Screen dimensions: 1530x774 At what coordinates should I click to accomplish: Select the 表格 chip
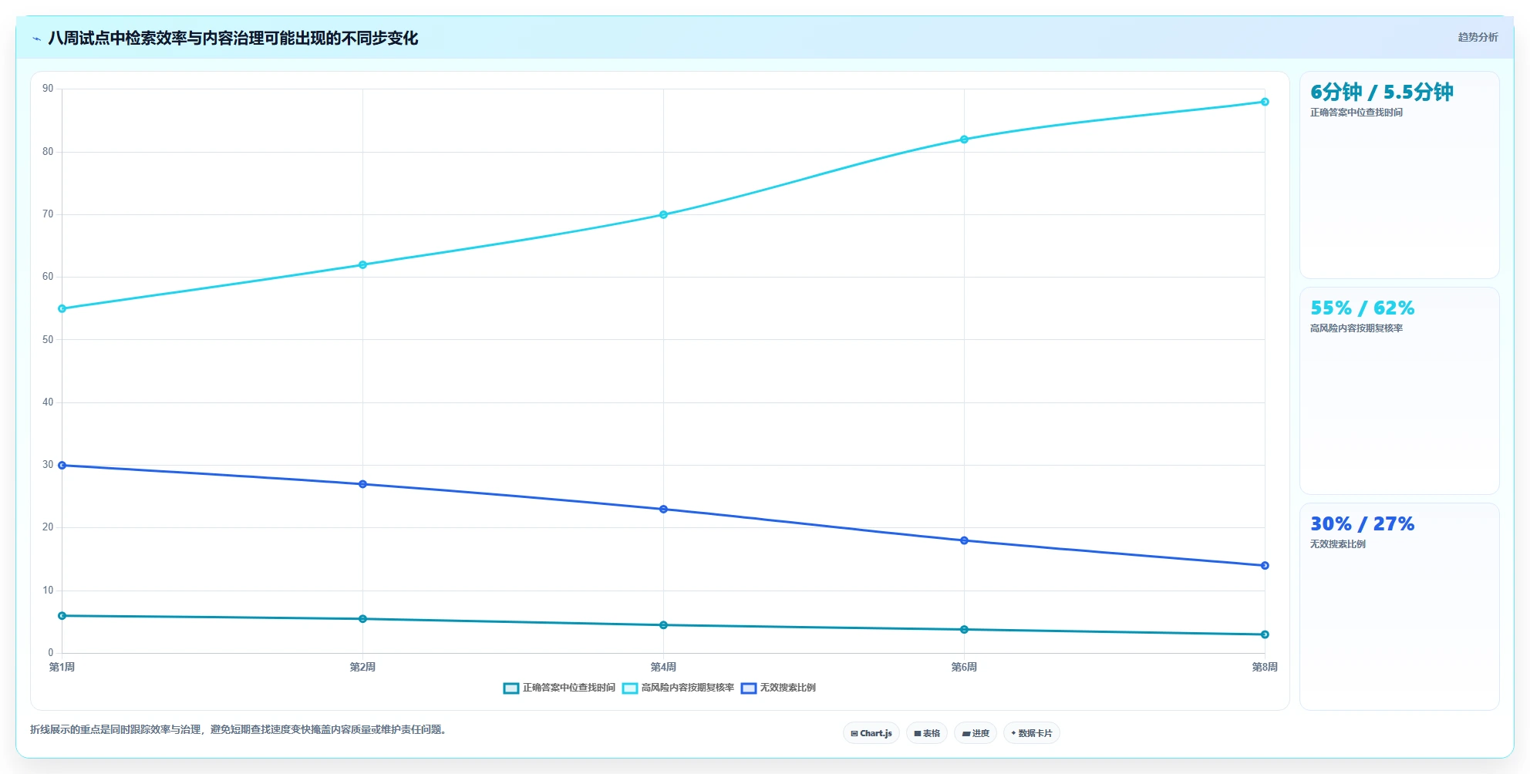click(x=927, y=733)
